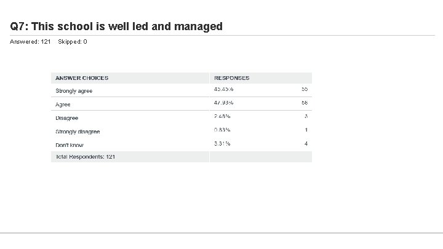Select the 47.93% percentage value

point(223,103)
